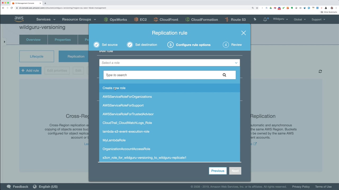Choose AWSServiceRoleForSupport role
This screenshot has height=190, width=339.
point(169,105)
